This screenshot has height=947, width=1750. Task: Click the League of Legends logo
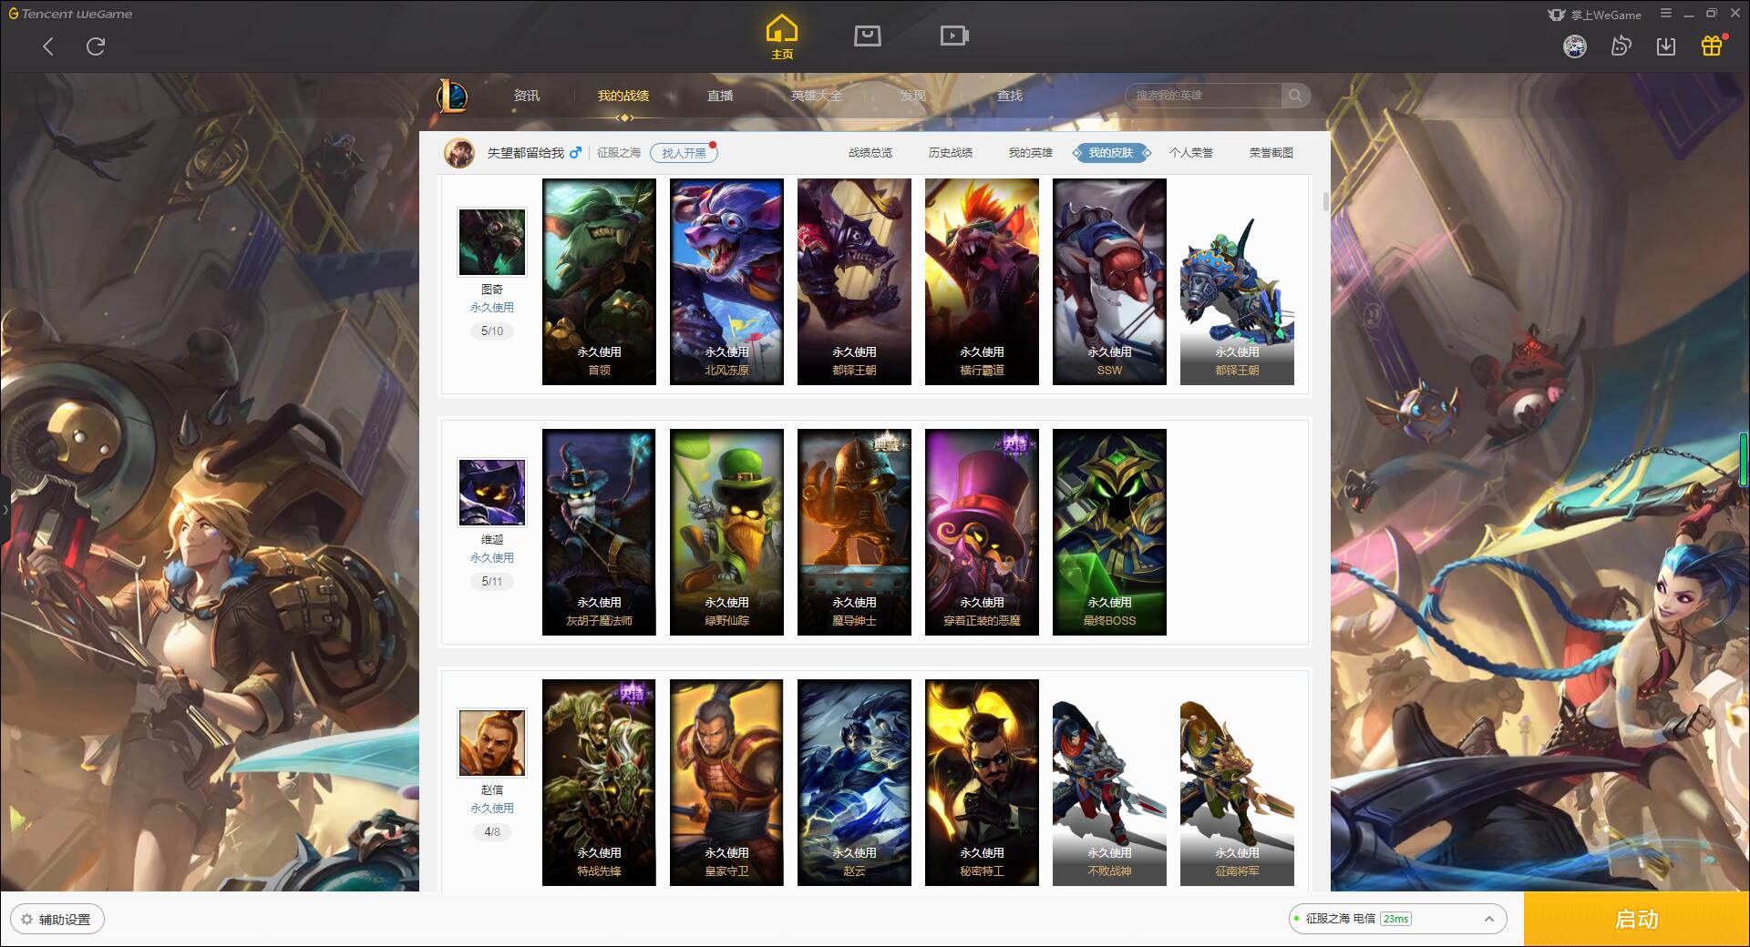pos(452,96)
